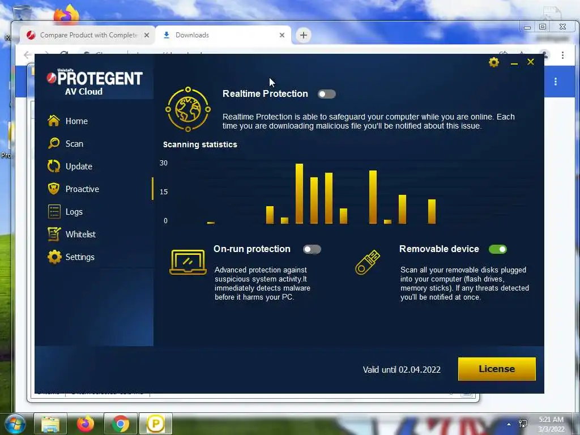Click the yellow License button

(x=497, y=369)
